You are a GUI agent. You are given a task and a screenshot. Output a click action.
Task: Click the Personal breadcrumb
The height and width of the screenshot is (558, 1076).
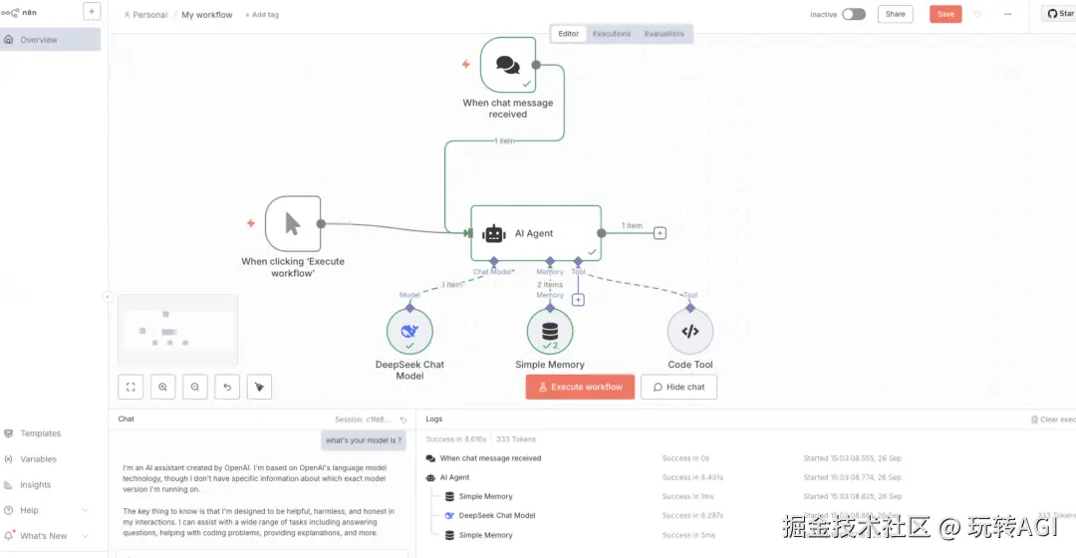click(145, 14)
